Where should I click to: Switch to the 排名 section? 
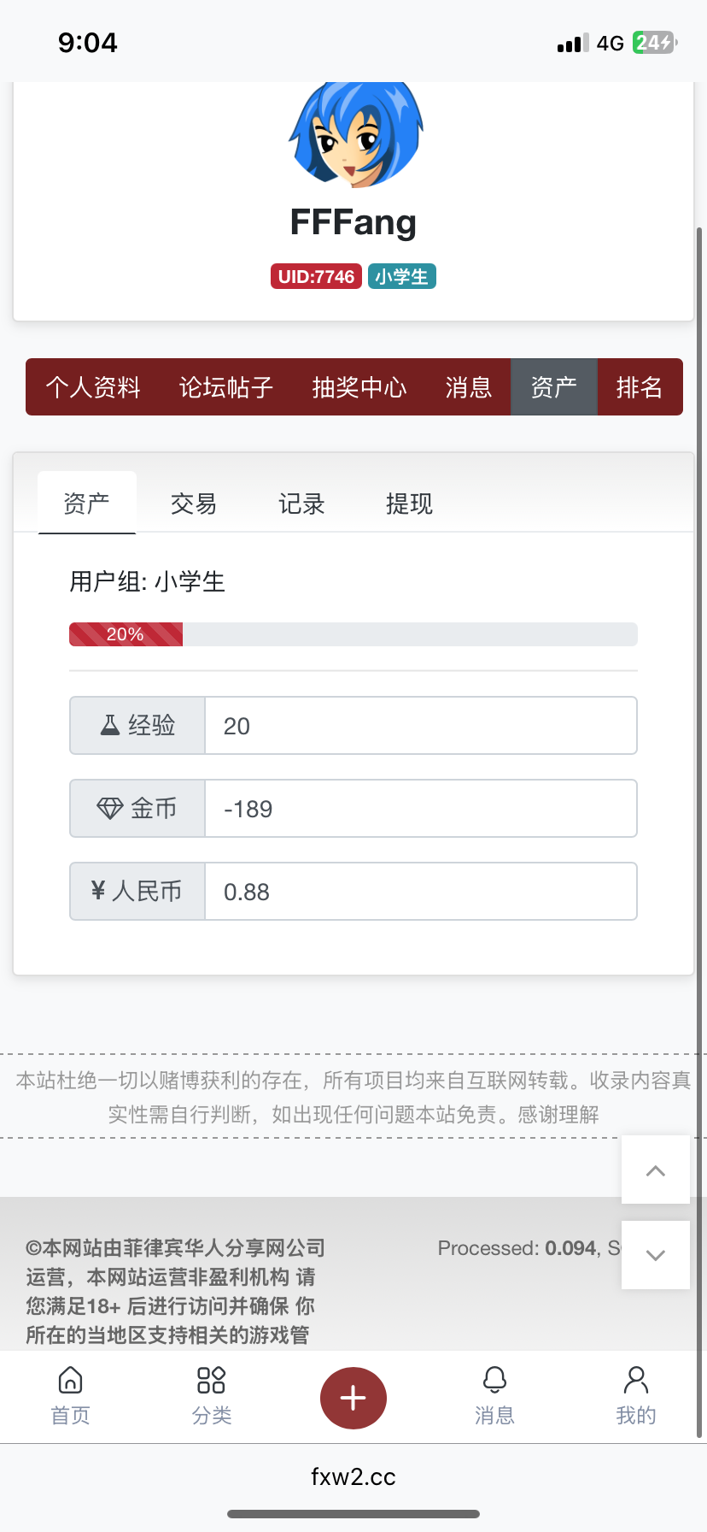tap(640, 387)
